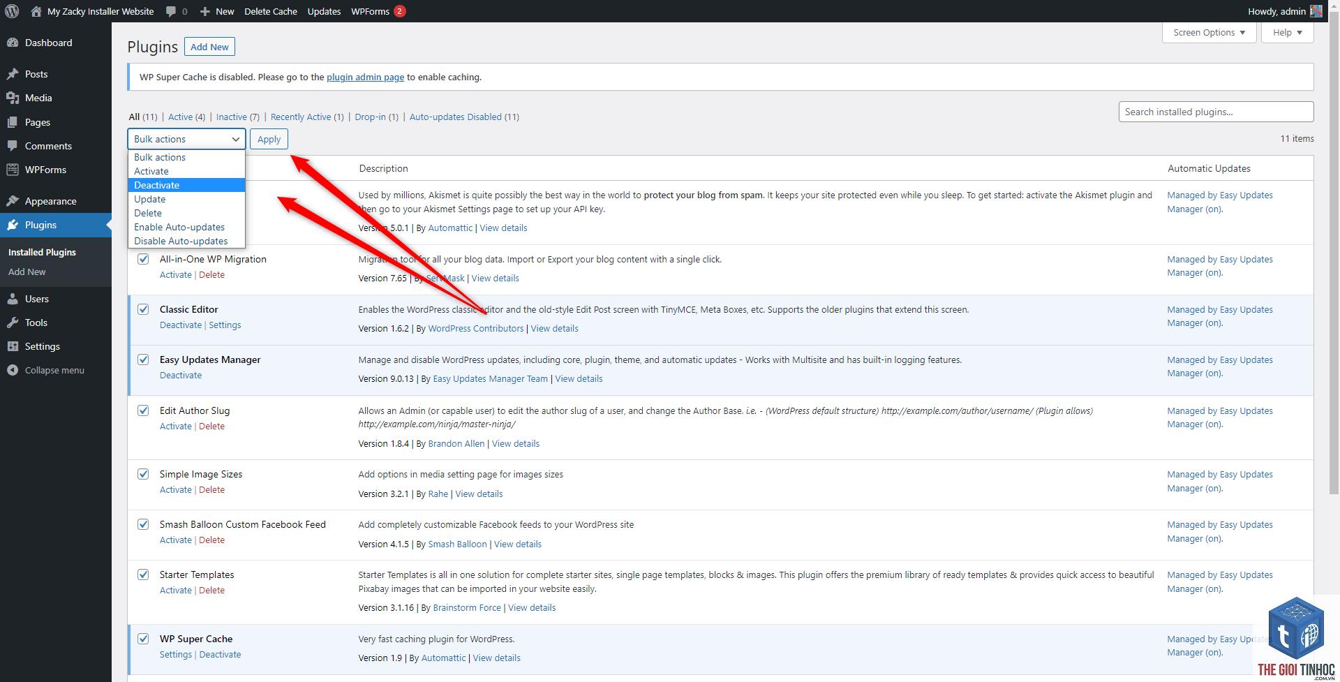Open the WordPress logo menu
Image resolution: width=1340 pixels, height=682 pixels.
point(12,11)
